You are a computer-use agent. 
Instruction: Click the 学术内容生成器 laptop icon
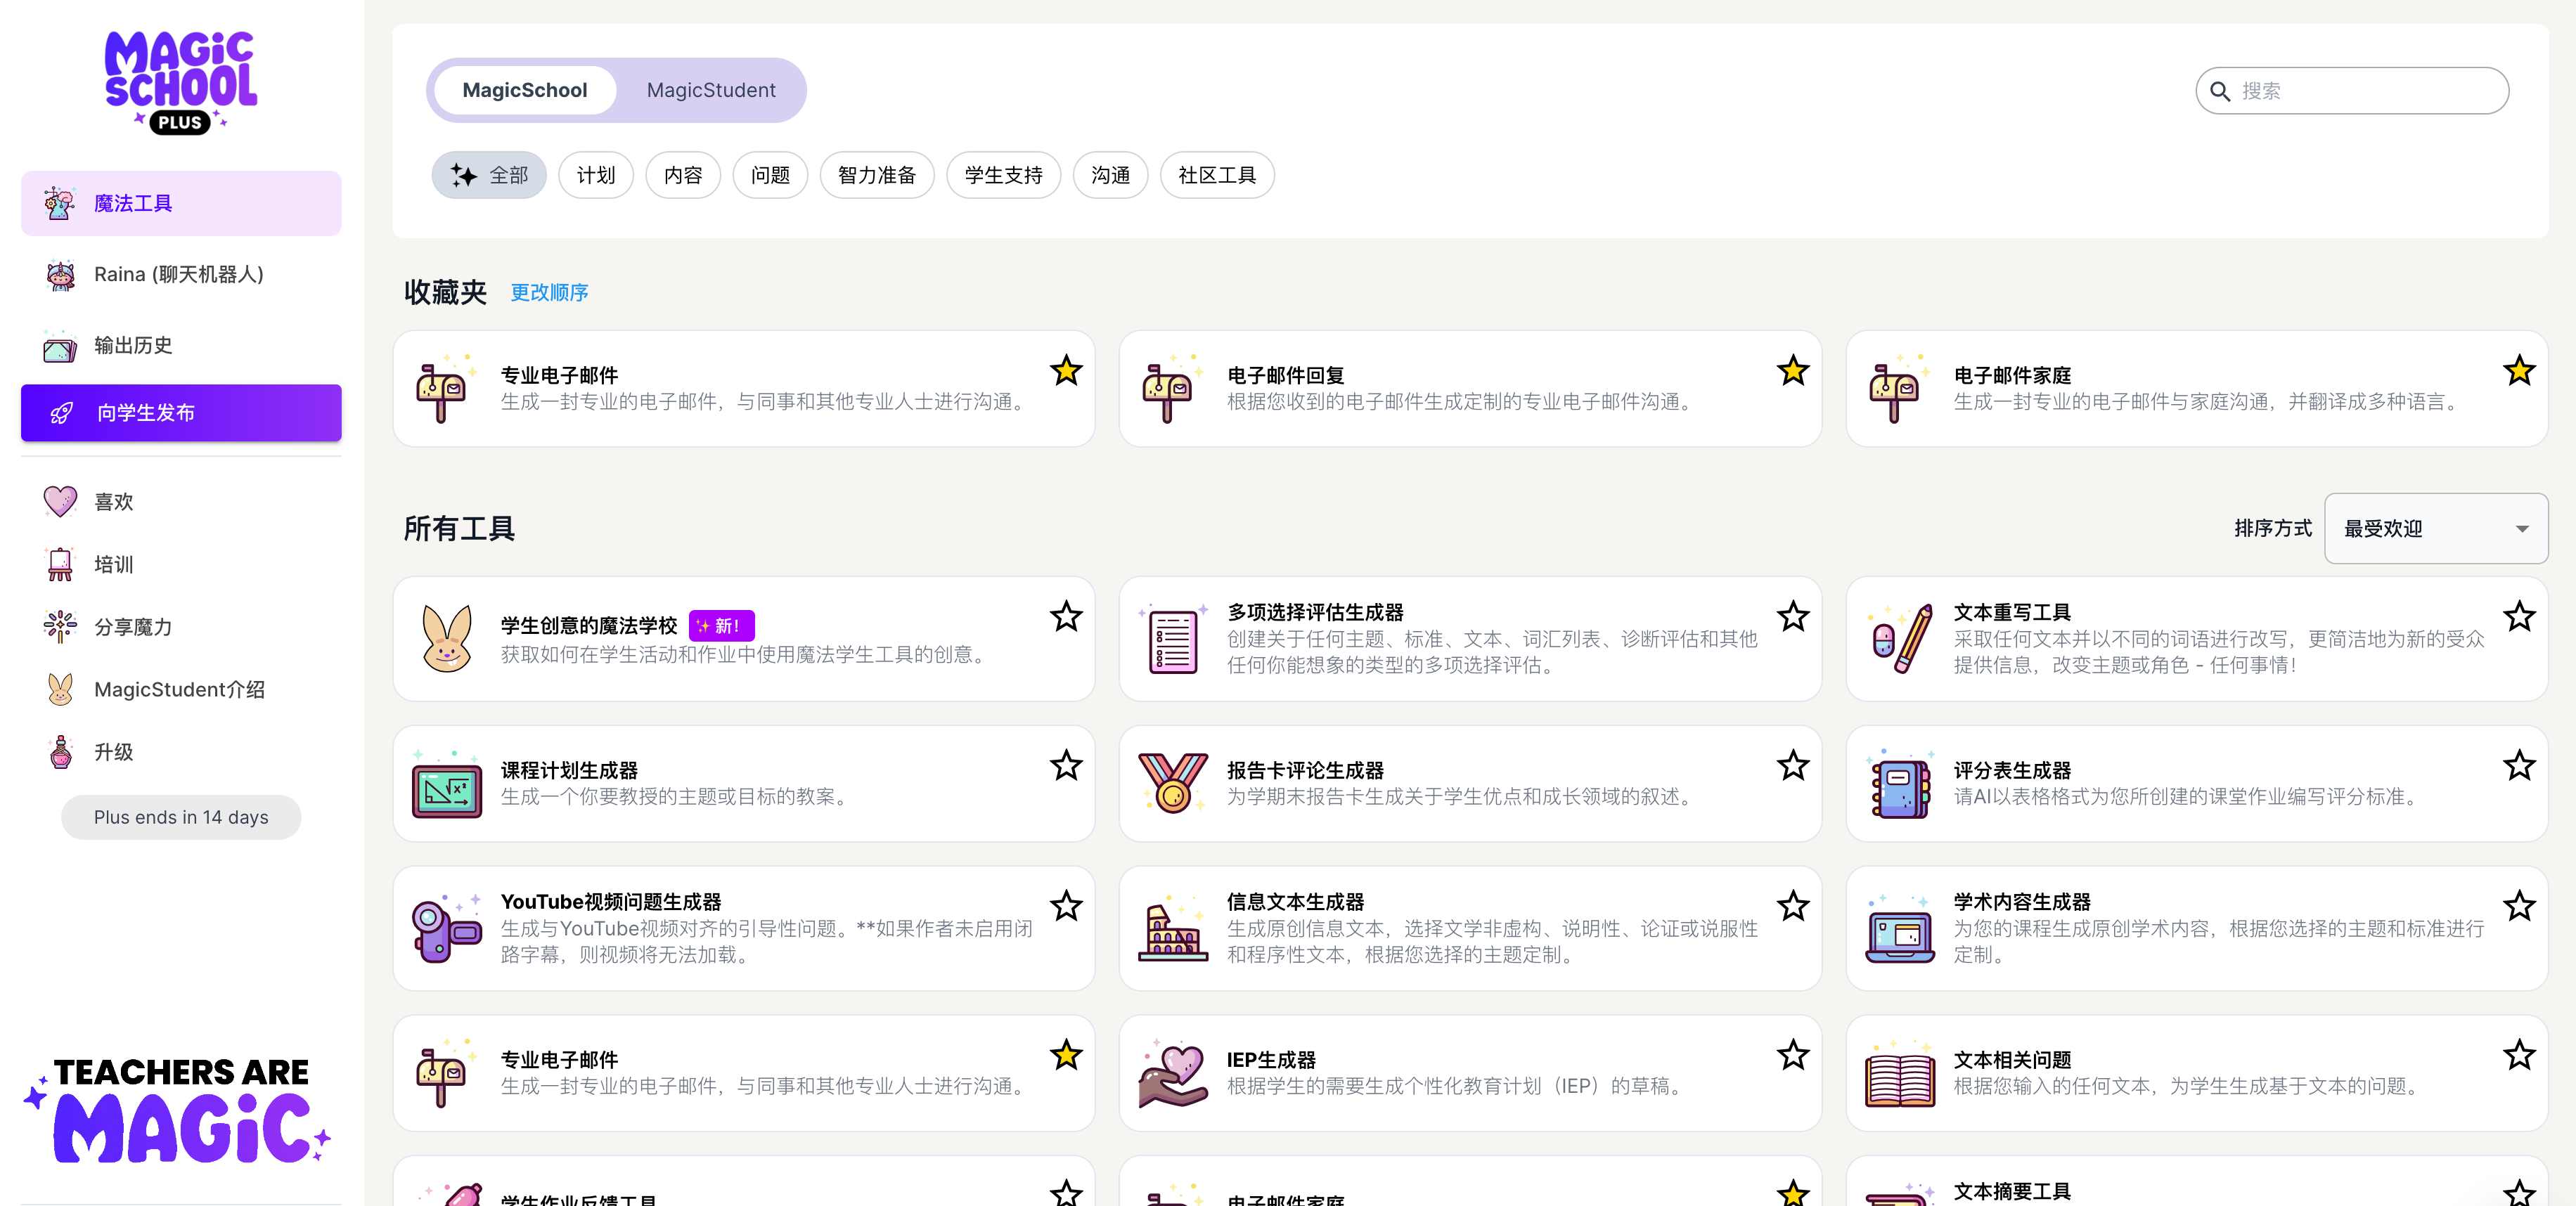tap(1899, 929)
